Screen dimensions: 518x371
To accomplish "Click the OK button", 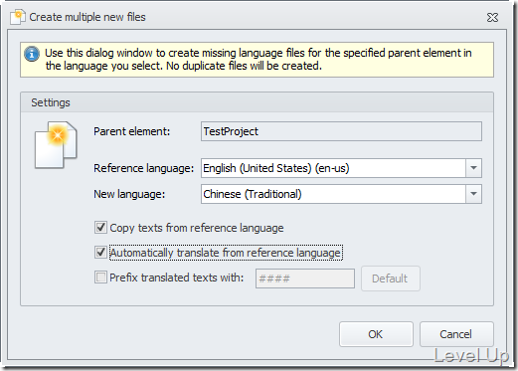I will point(376,334).
